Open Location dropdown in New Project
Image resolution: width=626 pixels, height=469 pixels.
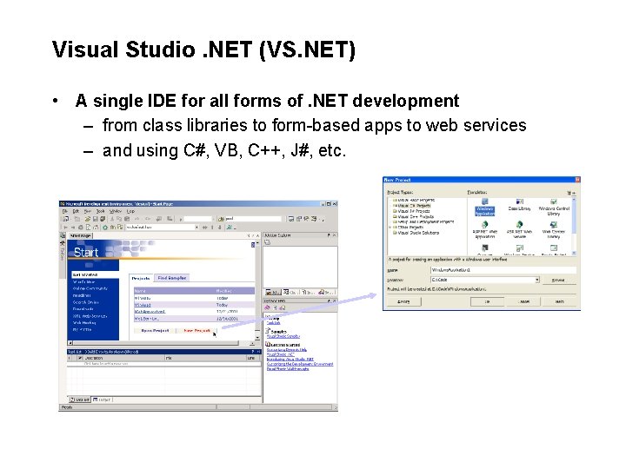pos(537,280)
